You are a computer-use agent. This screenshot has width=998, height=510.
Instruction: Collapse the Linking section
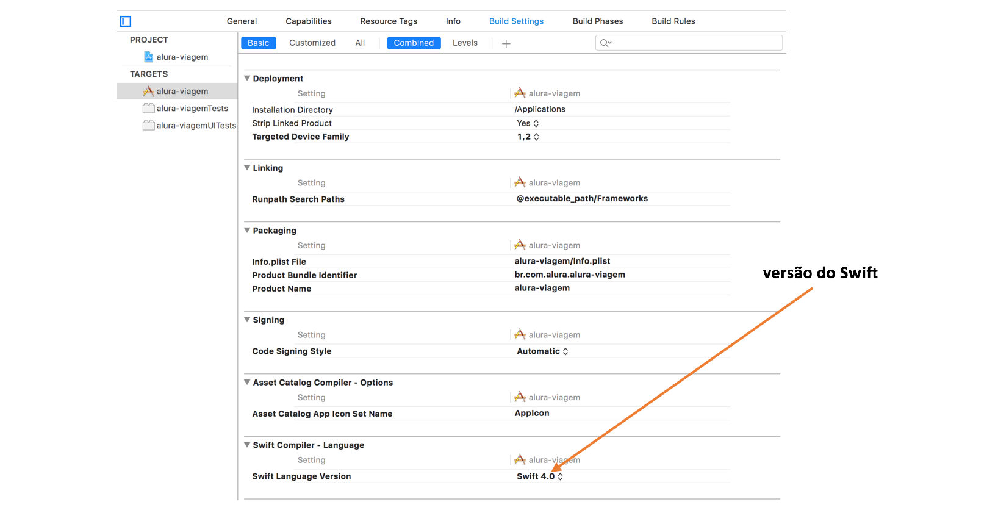pos(247,167)
